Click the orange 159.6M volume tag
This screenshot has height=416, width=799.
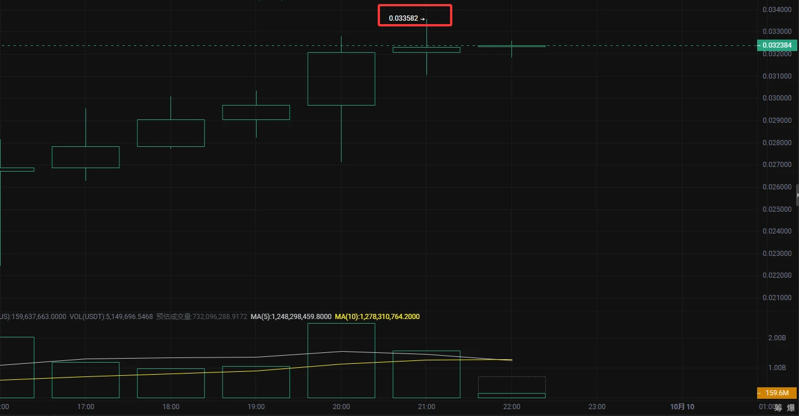[777, 393]
